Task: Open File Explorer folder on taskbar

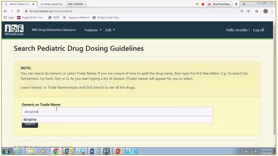Action: pos(31,151)
